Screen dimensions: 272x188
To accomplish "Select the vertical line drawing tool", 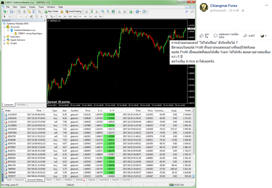I will pos(16,16).
